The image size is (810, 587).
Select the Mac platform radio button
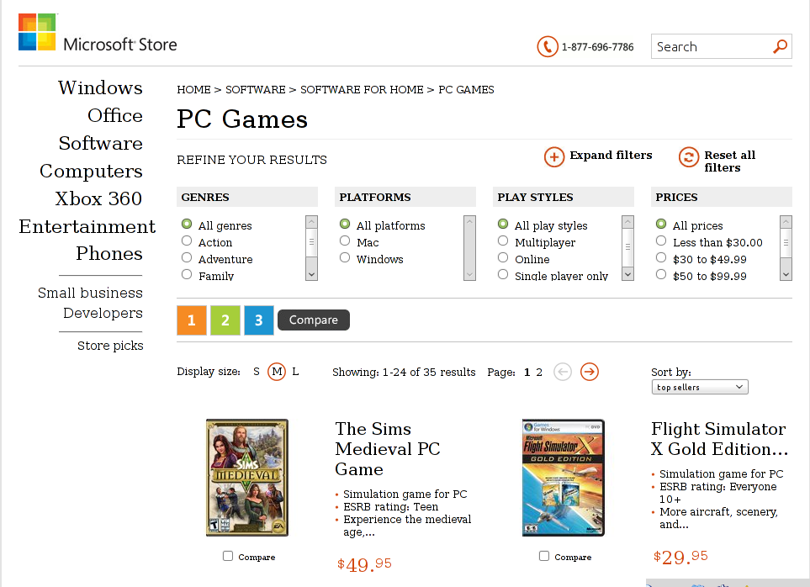(x=345, y=241)
